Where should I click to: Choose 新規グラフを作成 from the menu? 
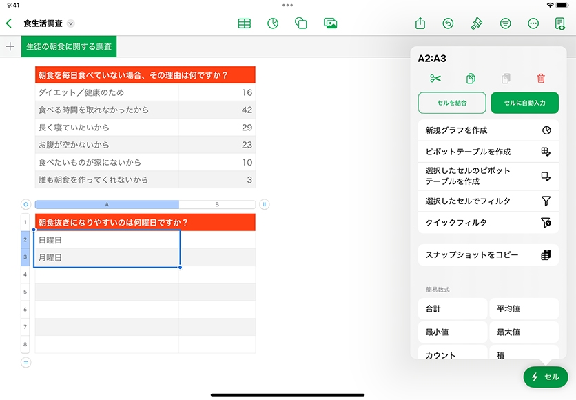(488, 130)
